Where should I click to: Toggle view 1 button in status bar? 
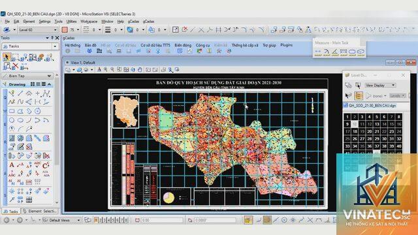96,221
